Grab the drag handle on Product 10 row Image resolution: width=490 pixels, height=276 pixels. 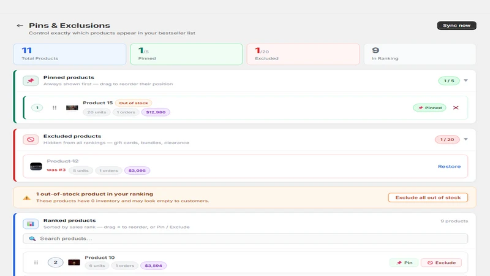[x=36, y=263]
